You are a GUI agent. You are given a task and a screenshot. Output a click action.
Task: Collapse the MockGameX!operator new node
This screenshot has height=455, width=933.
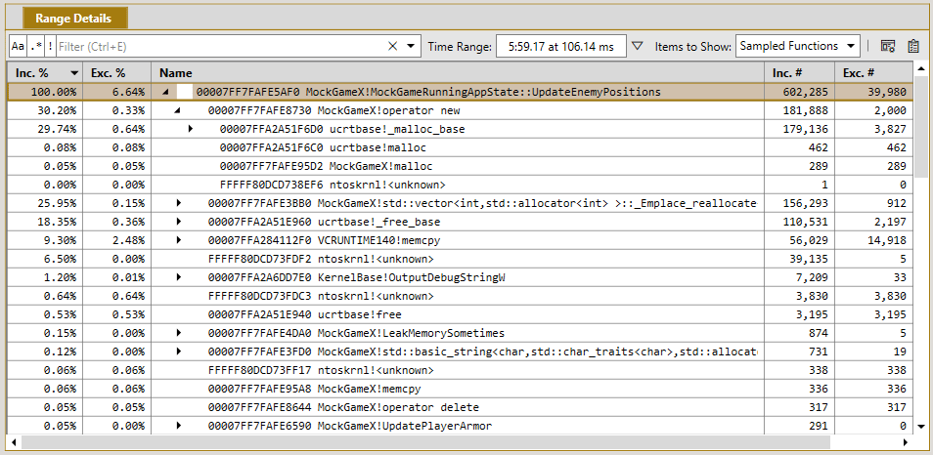click(x=177, y=110)
